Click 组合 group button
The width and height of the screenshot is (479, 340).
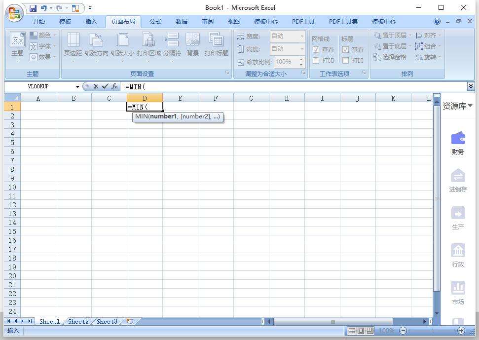click(x=428, y=46)
